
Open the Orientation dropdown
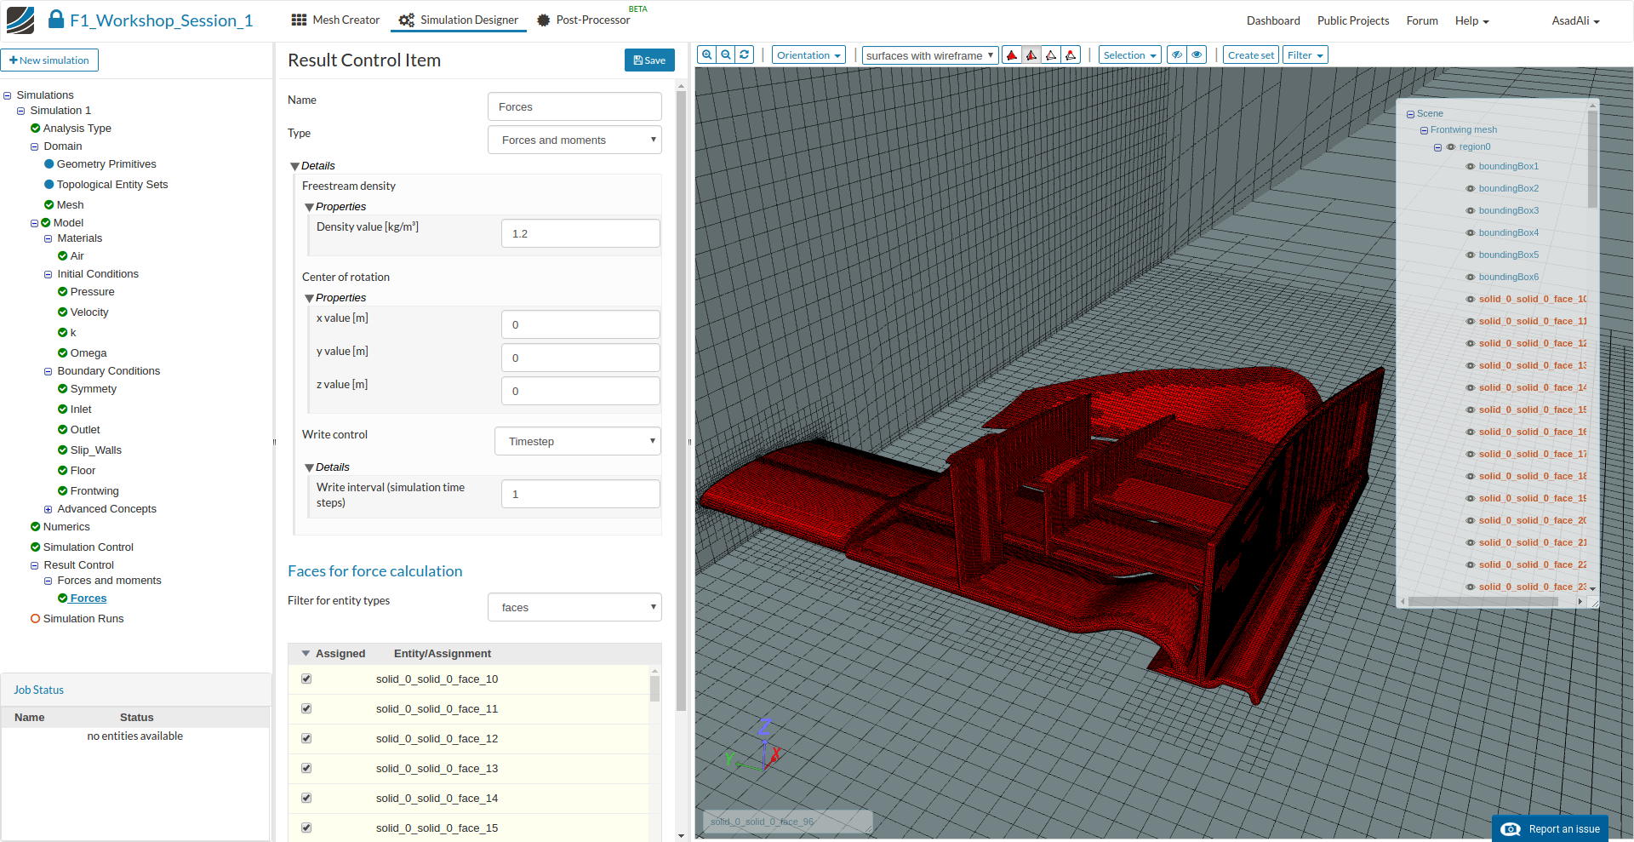808,55
